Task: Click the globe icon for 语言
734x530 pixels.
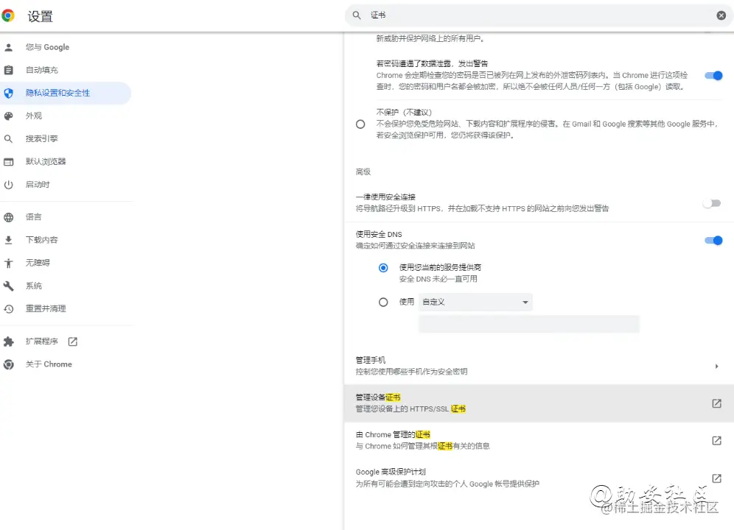Action: click(x=8, y=217)
